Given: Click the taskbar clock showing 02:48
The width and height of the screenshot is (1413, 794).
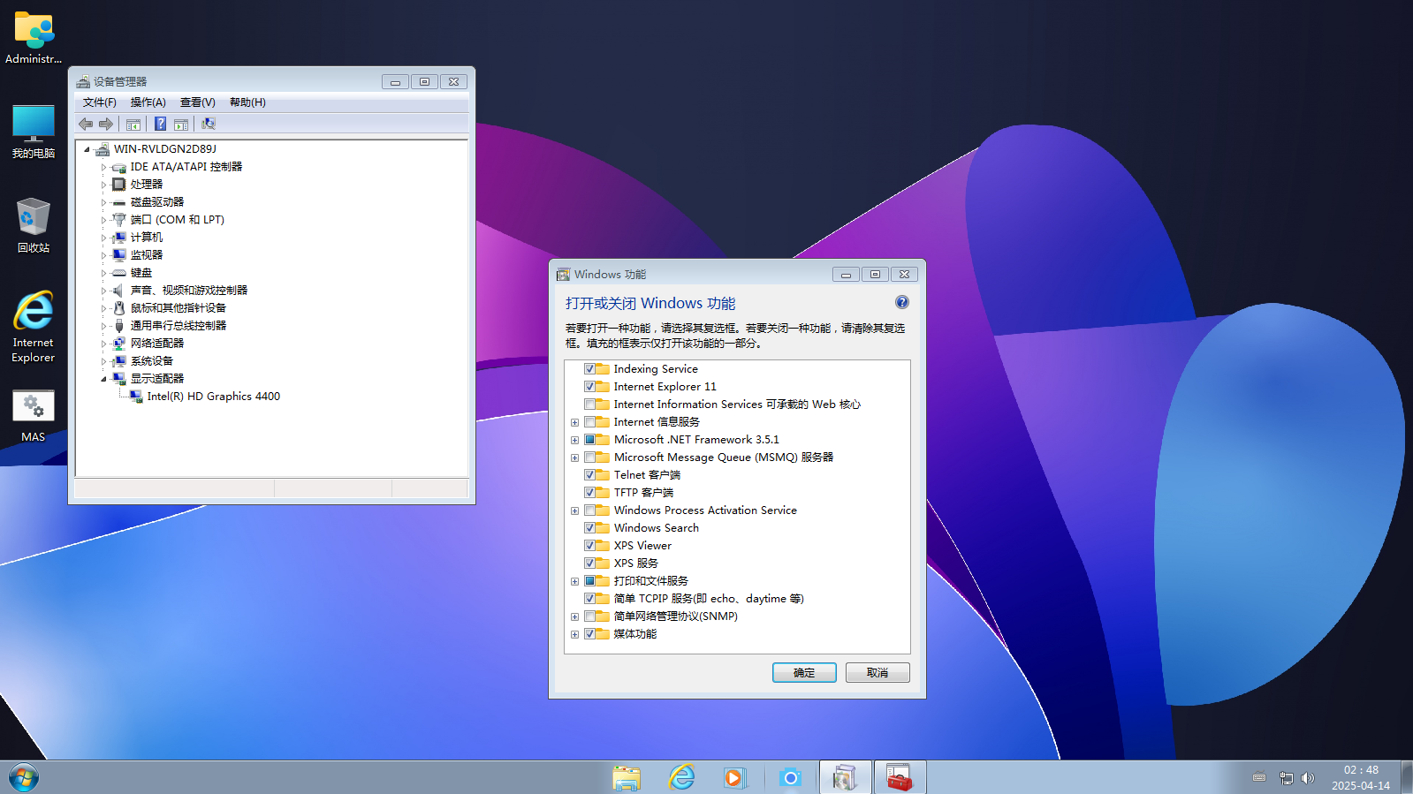Looking at the screenshot, I should coord(1361,777).
